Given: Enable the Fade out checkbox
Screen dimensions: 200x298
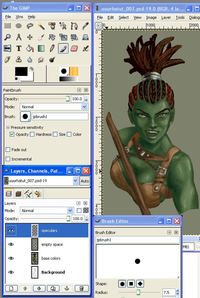Looking at the screenshot, I should (8, 150).
